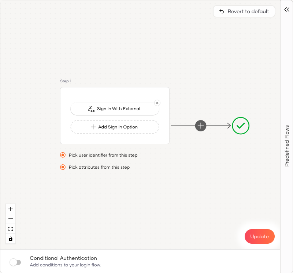Select the zoom in icon on canvas controls

click(x=11, y=209)
